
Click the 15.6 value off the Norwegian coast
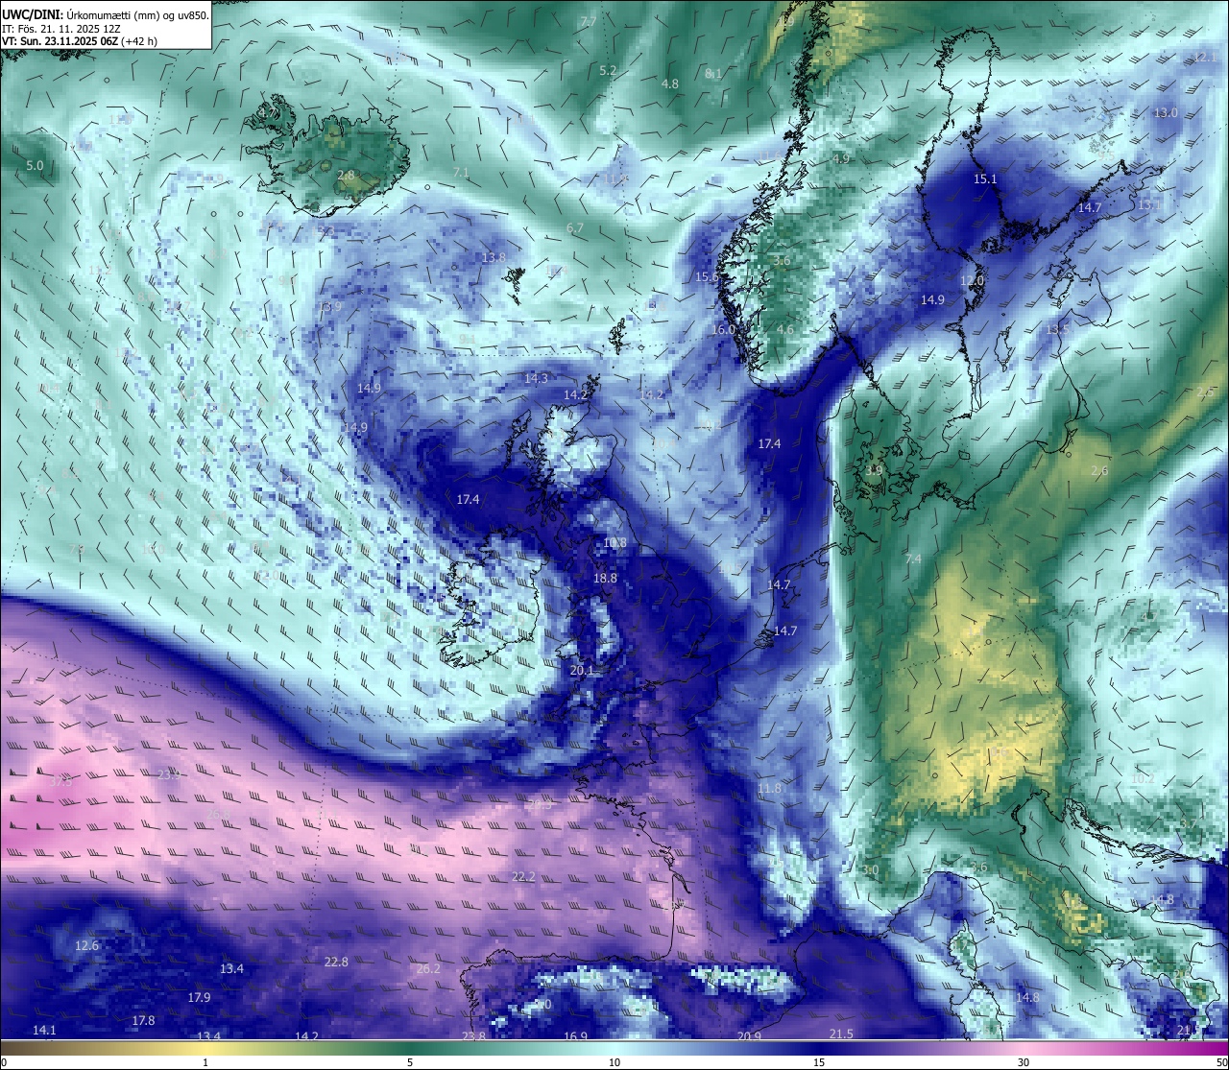pyautogui.click(x=707, y=277)
